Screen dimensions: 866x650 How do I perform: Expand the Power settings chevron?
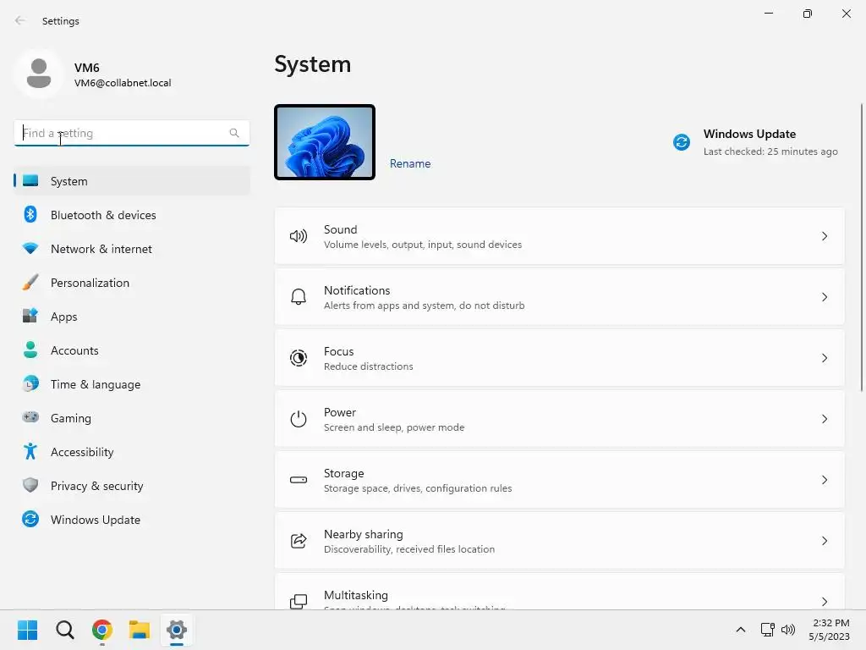pos(825,419)
